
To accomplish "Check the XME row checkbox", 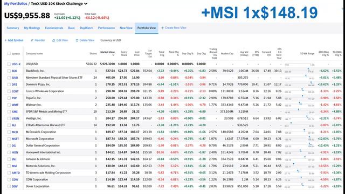I will [9, 112].
